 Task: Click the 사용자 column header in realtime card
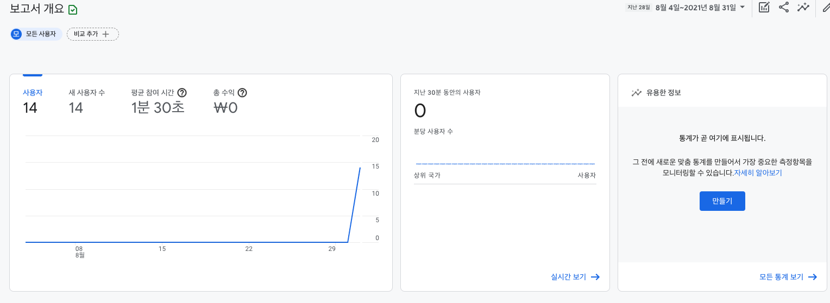(587, 176)
